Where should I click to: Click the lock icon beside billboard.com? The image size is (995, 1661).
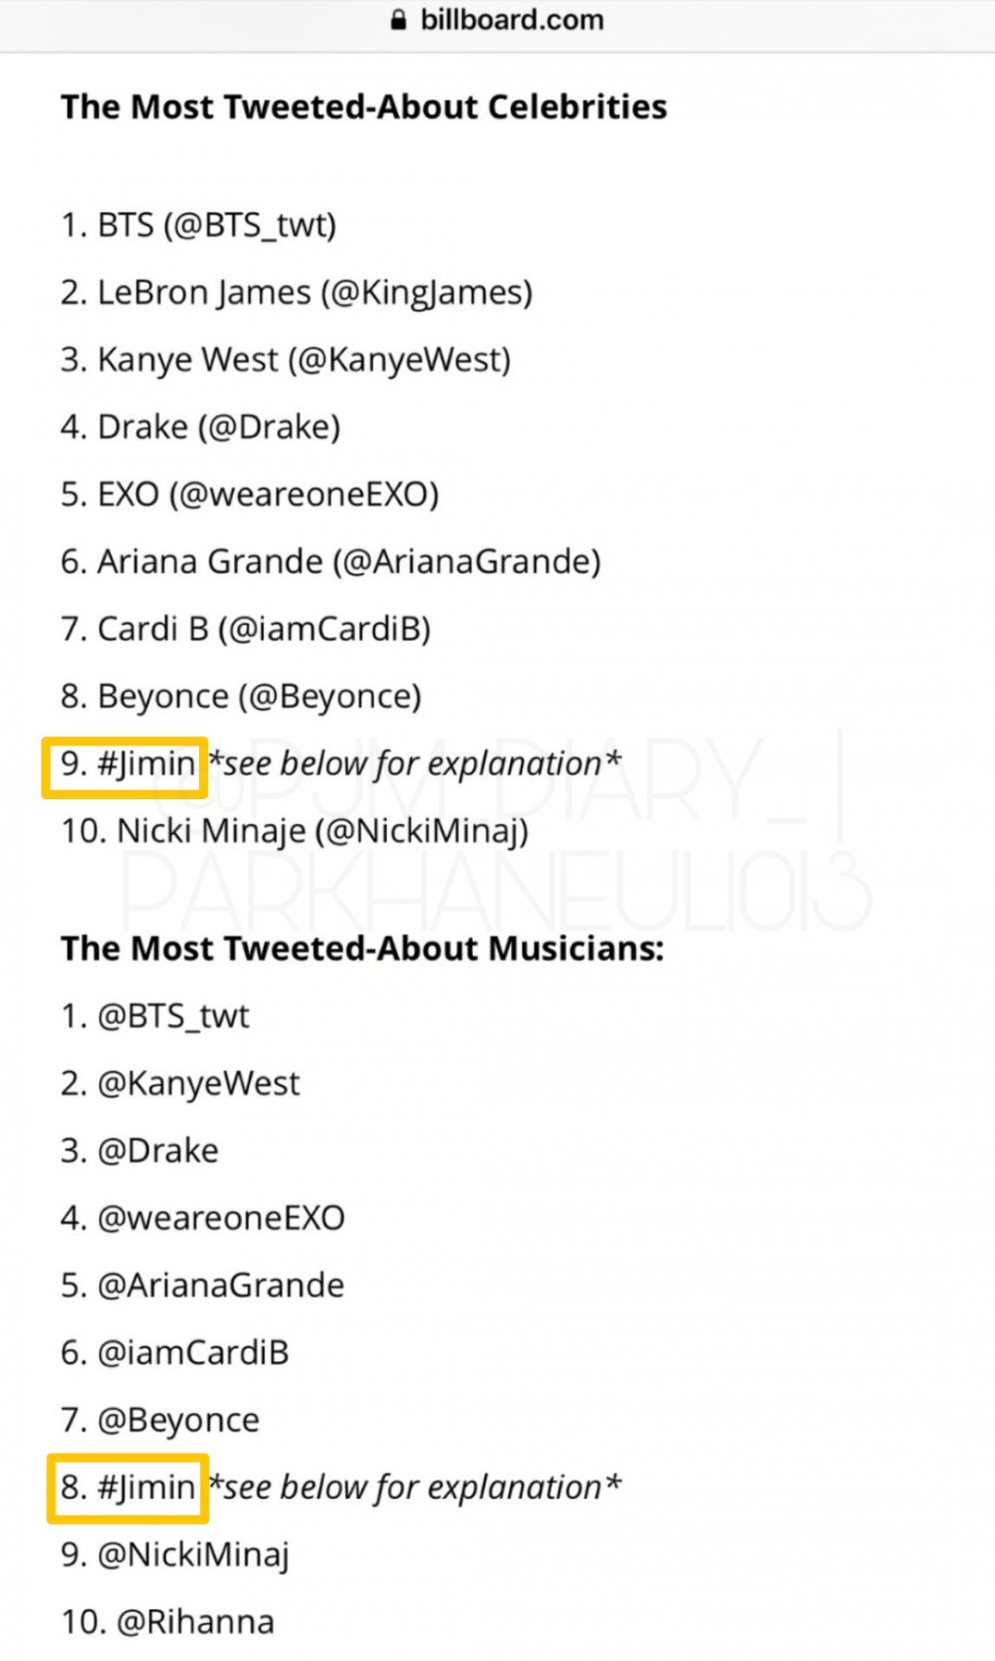tap(399, 20)
